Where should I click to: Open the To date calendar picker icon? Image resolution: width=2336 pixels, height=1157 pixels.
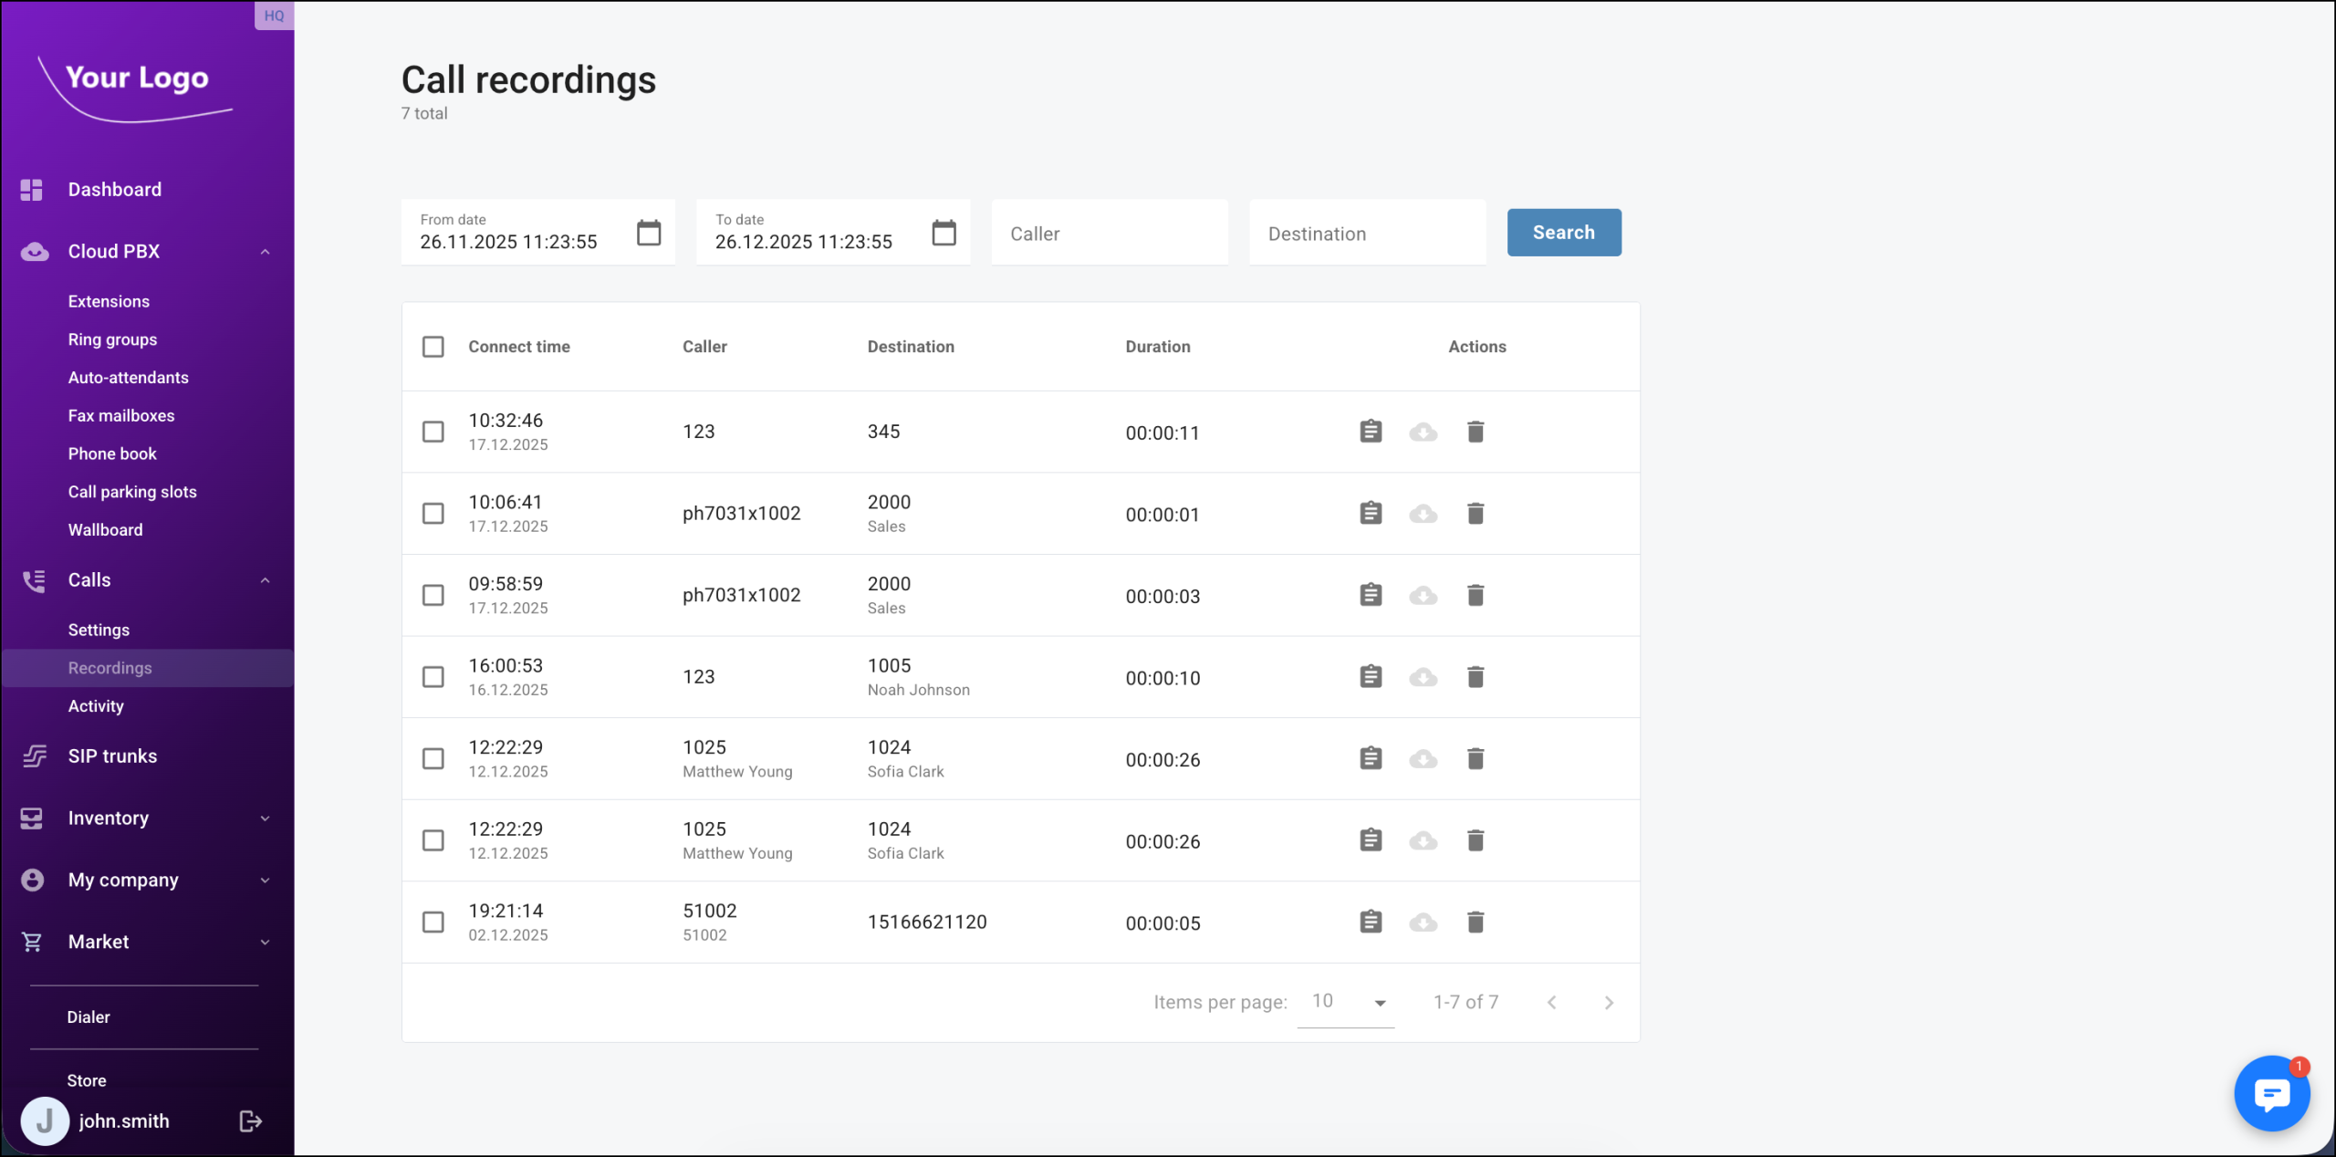click(944, 233)
